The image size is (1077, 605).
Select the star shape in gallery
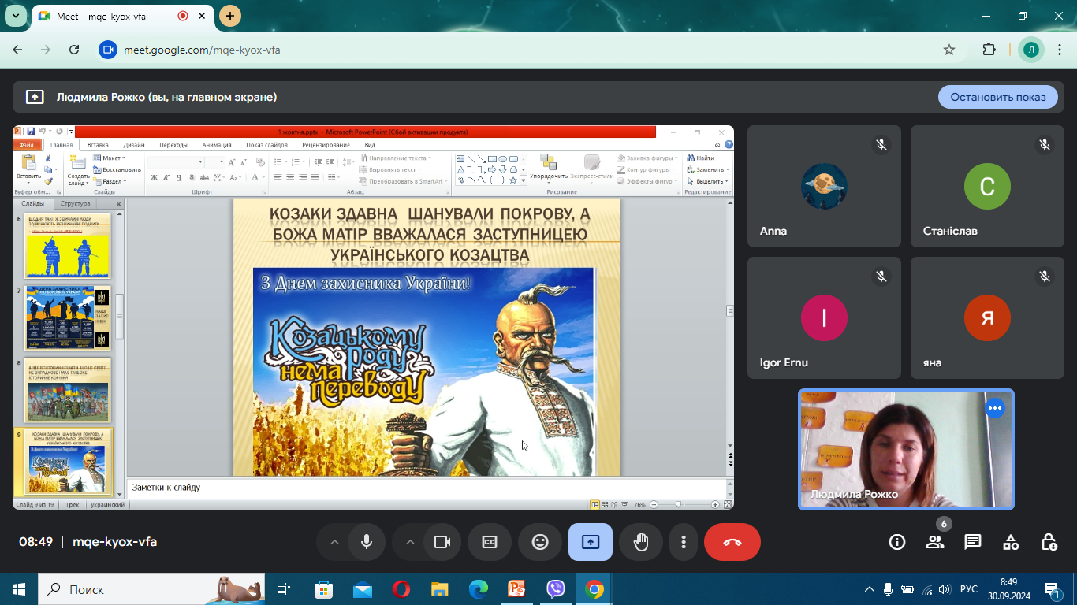tap(513, 180)
